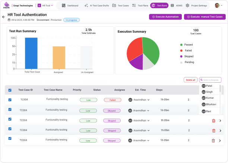This screenshot has height=163, width=228.
Task: Click the Delete all button
Action: pos(190,80)
